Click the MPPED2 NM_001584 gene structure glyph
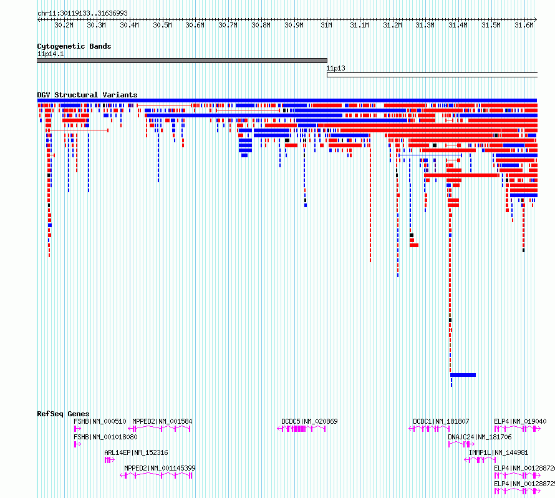 tap(159, 429)
